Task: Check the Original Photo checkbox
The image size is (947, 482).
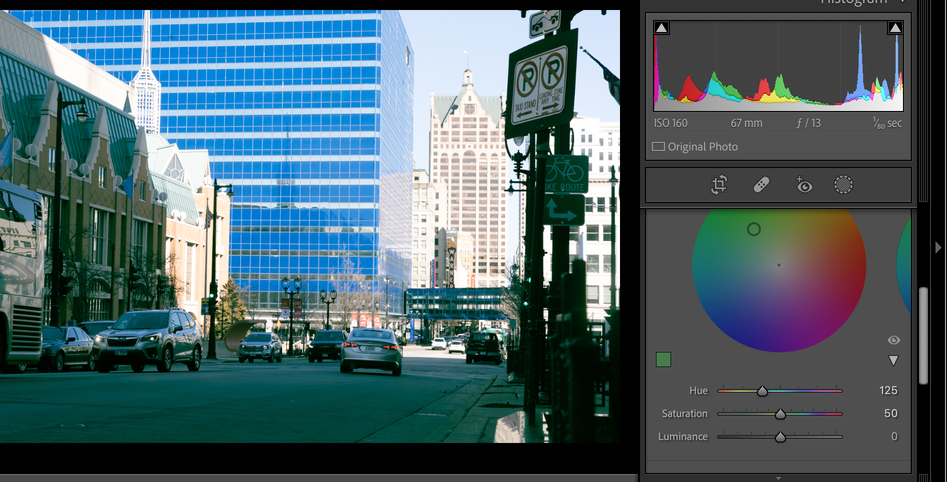Action: point(658,146)
